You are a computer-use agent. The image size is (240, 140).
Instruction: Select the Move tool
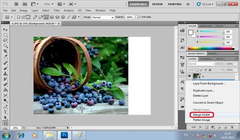click(x=5, y=29)
